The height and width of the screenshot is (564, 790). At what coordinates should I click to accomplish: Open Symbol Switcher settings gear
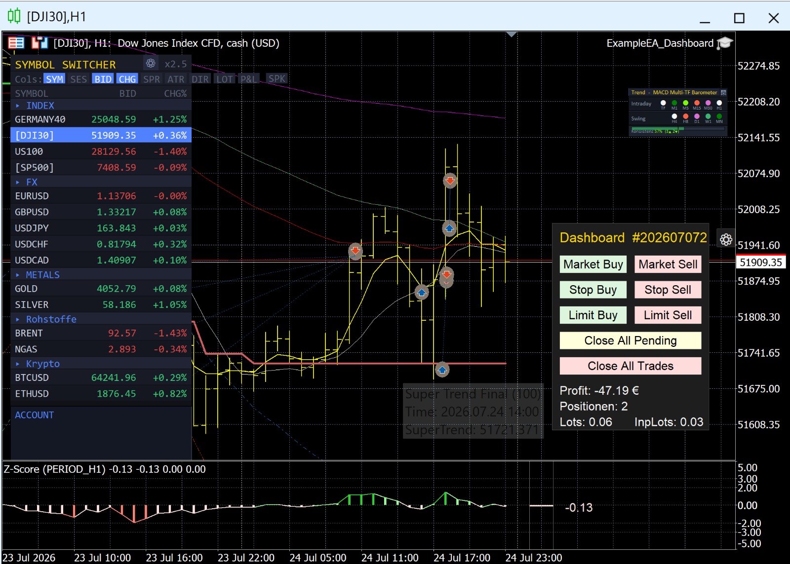pos(151,63)
